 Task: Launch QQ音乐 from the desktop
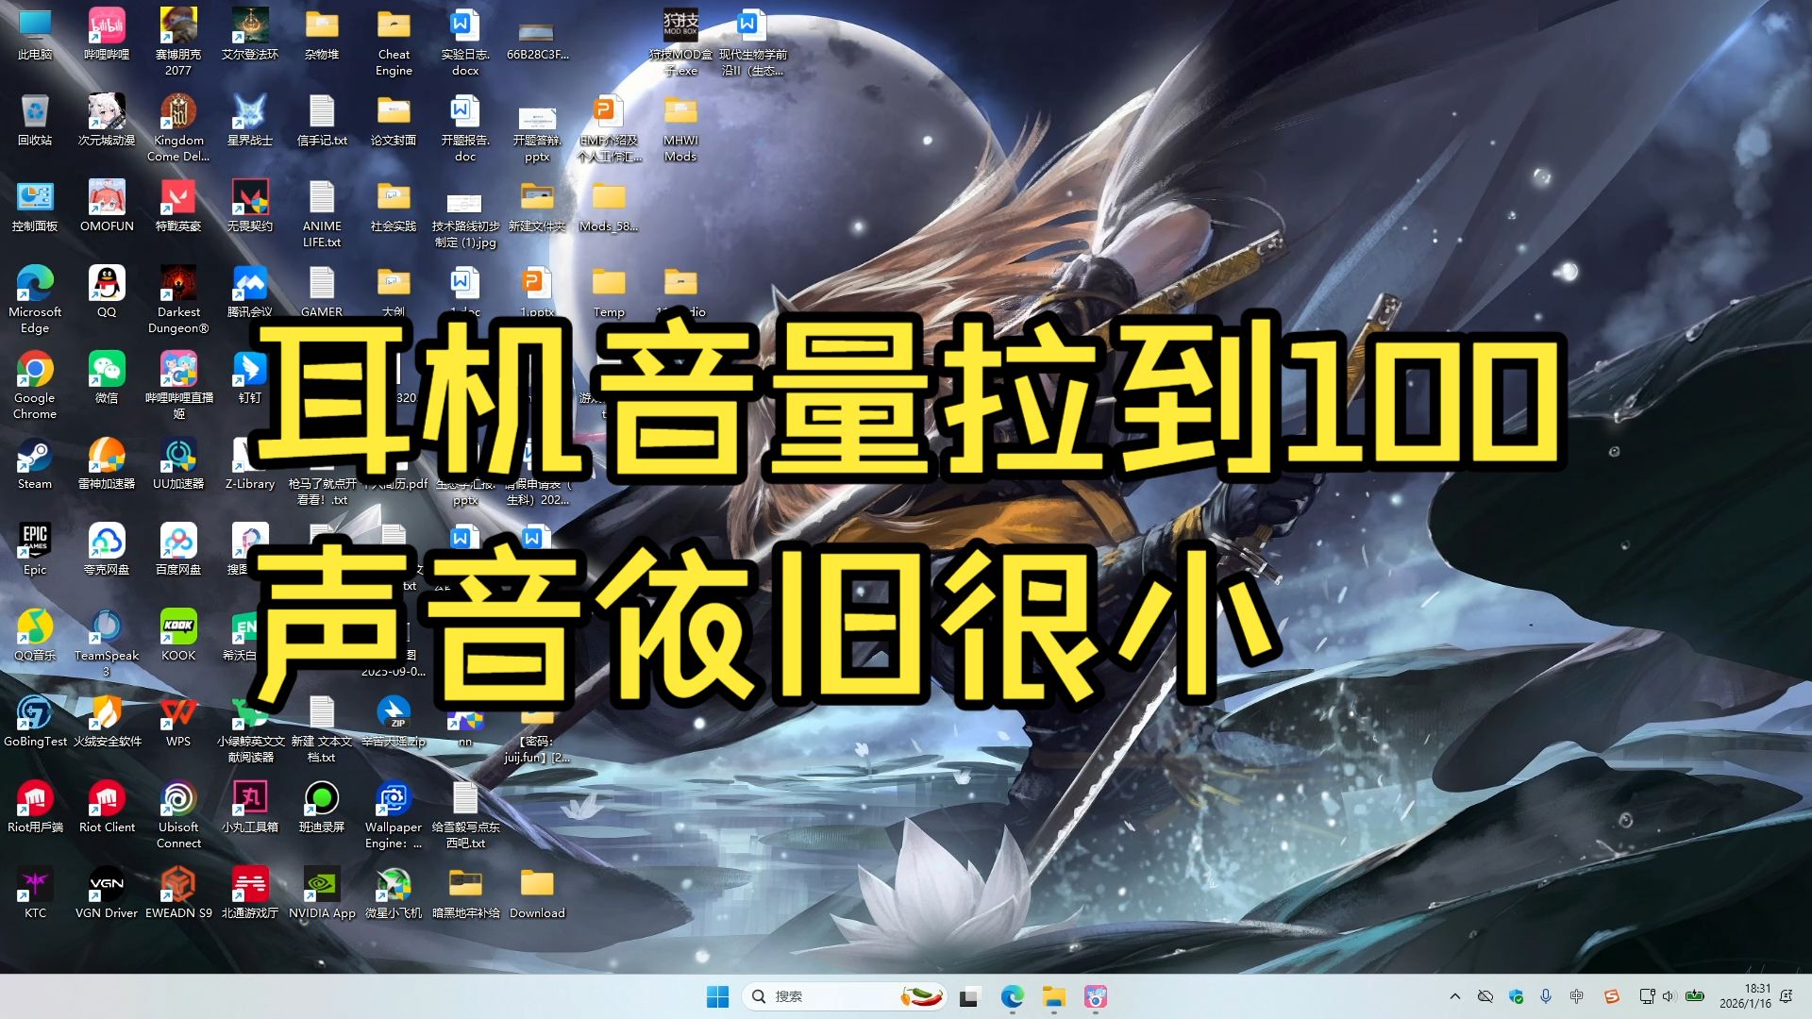[x=35, y=636]
